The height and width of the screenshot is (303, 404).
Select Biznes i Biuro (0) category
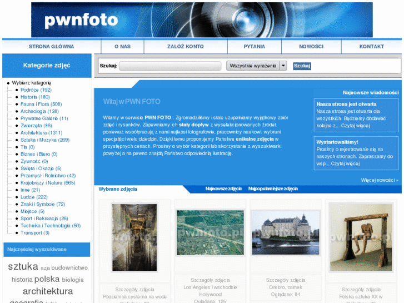tap(39, 154)
